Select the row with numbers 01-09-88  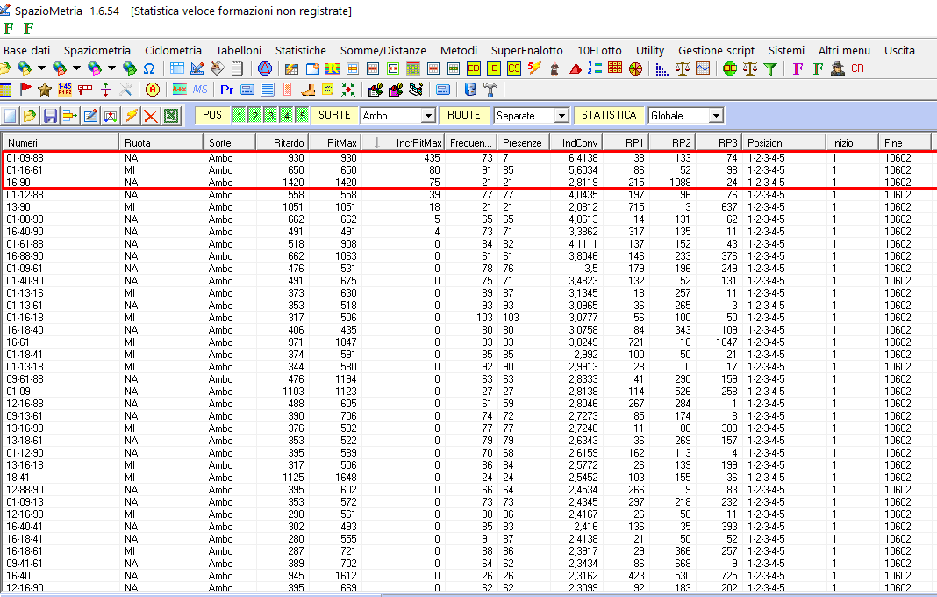pos(468,158)
